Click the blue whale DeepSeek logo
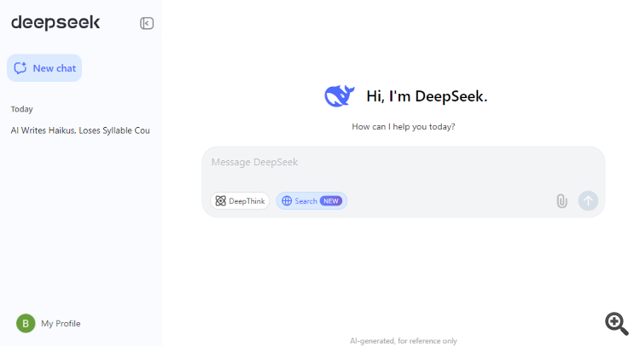The image size is (640, 346). tap(339, 96)
